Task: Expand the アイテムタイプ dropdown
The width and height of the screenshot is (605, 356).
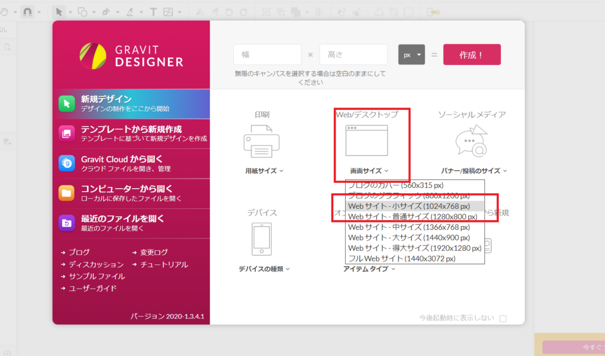Action: [x=369, y=269]
